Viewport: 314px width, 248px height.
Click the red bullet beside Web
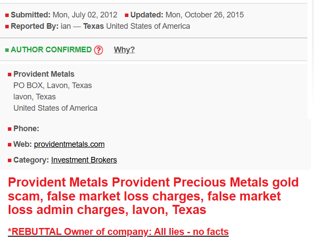(10, 145)
